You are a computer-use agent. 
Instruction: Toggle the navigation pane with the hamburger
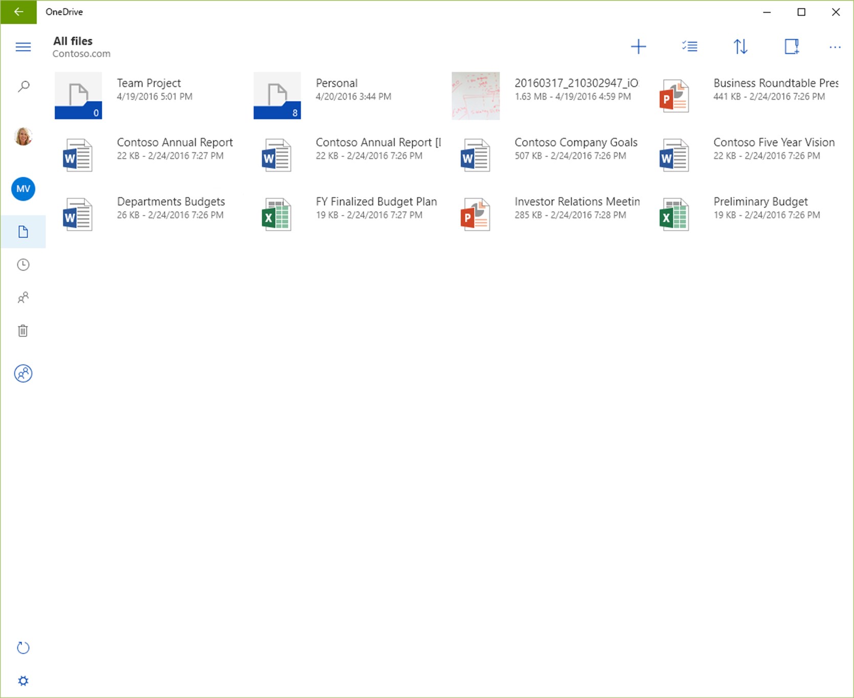pos(23,46)
